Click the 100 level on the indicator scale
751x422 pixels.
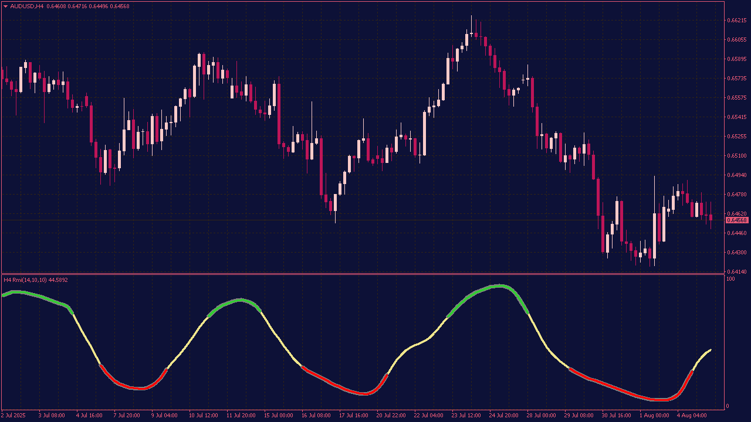(730, 279)
